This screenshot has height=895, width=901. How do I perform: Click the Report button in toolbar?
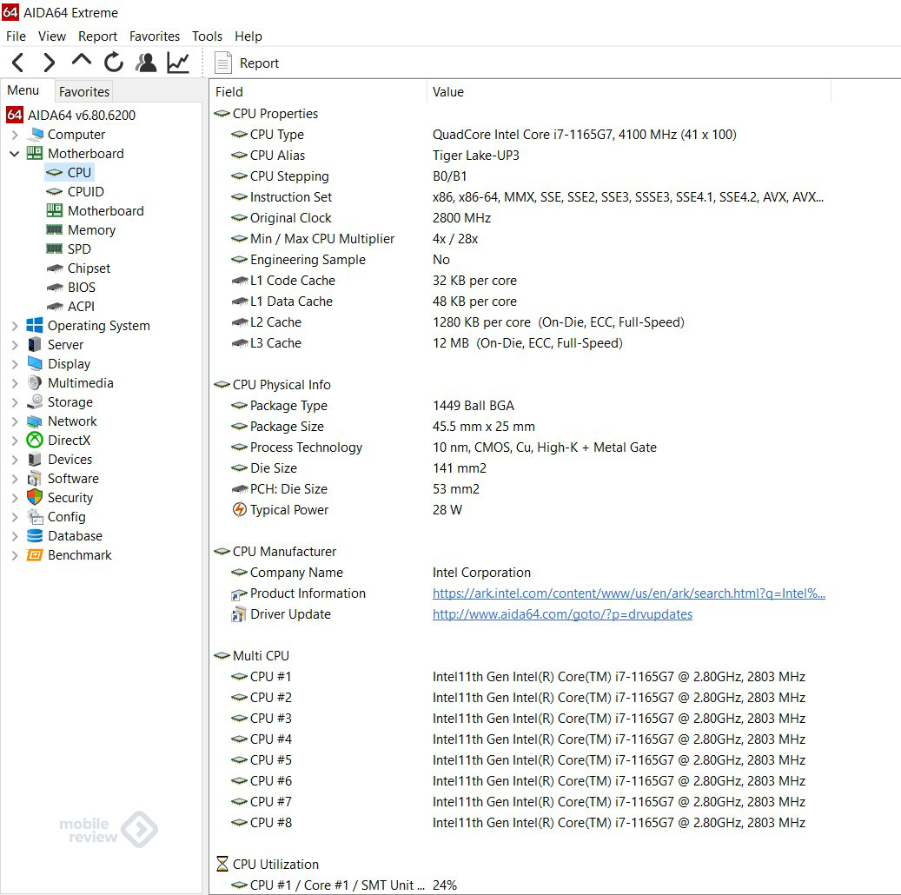[247, 63]
